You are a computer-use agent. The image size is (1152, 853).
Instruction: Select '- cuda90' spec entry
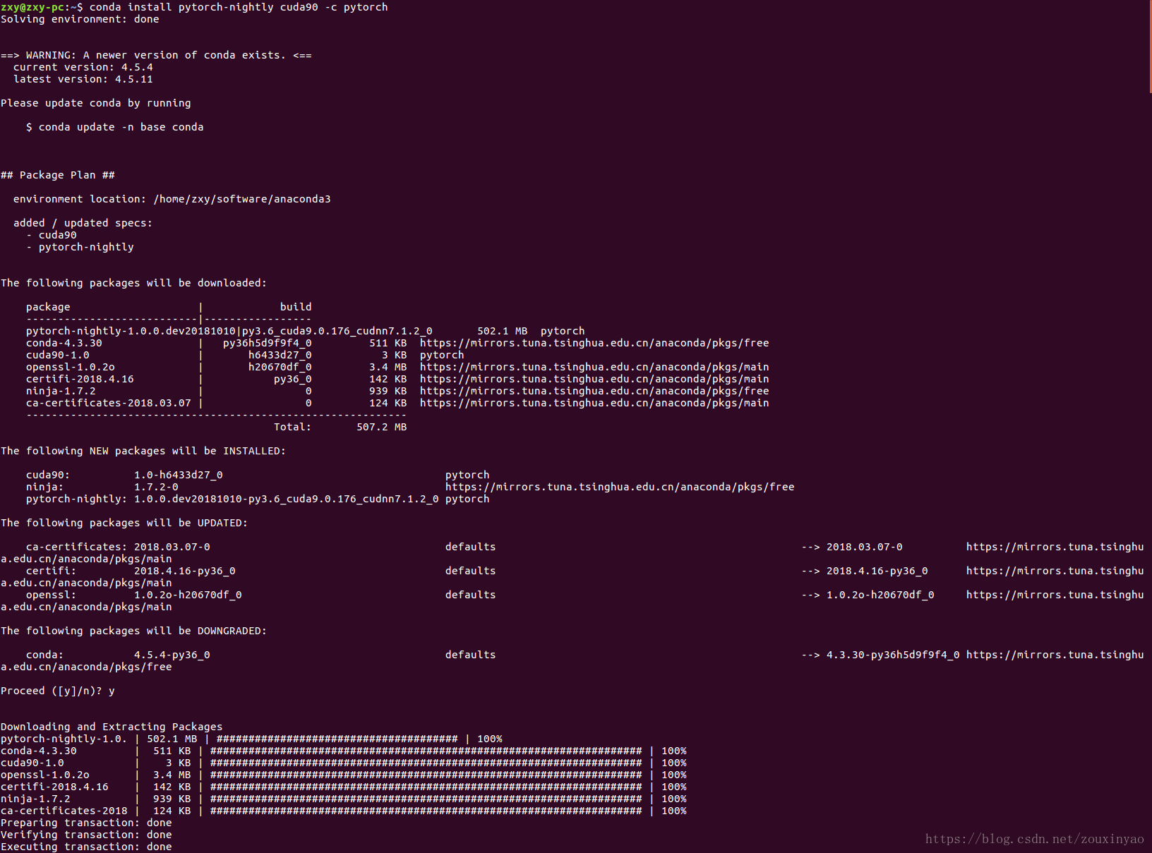click(52, 235)
